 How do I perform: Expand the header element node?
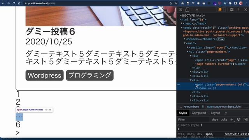tap(184, 39)
